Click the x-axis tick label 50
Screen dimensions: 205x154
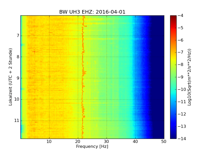tap(164, 142)
